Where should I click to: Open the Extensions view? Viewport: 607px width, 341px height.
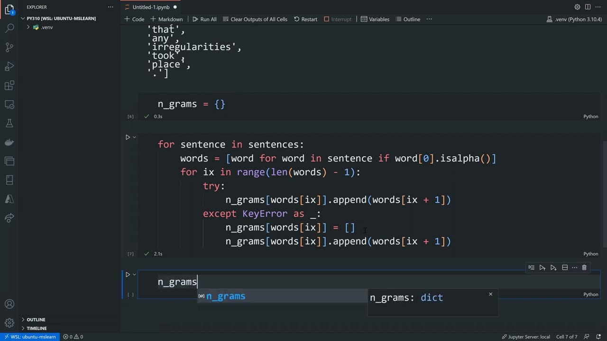[x=9, y=85]
